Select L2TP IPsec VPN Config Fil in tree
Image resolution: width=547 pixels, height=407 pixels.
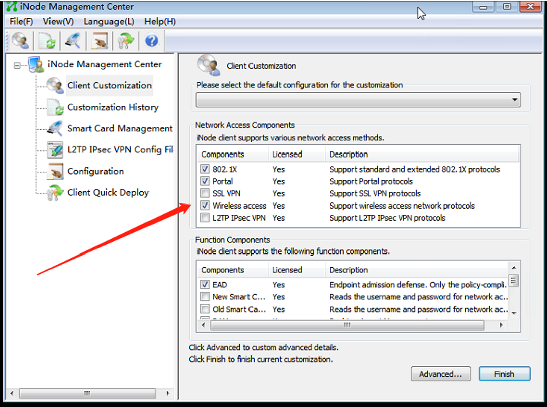[x=120, y=149]
